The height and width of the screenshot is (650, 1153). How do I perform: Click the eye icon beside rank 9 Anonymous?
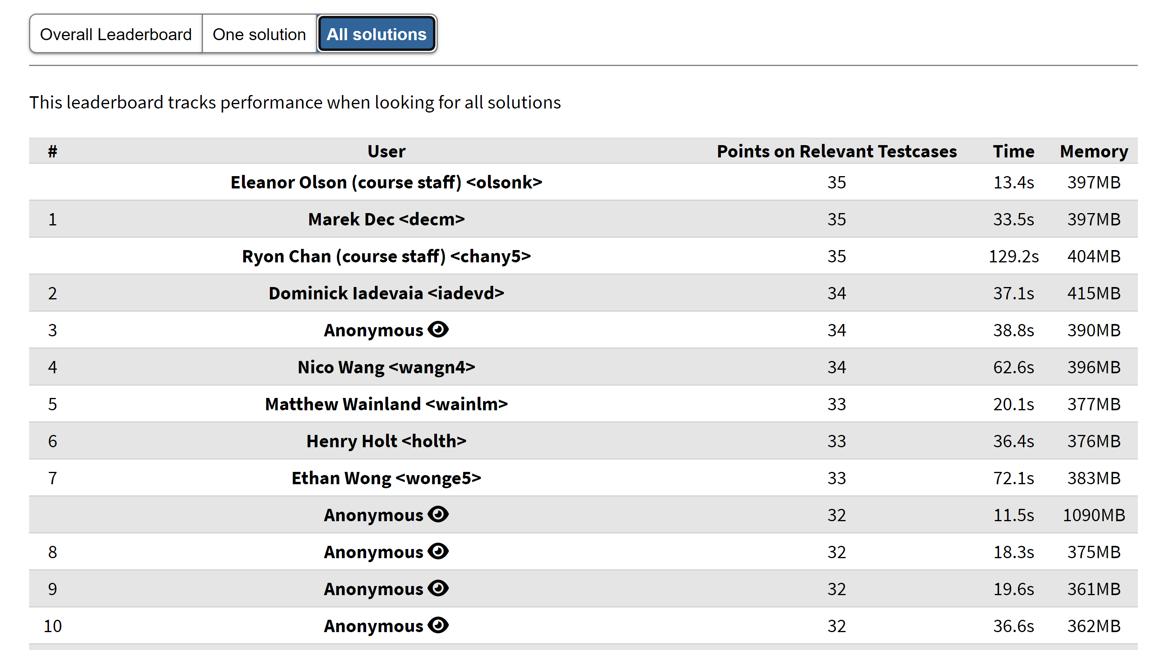pyautogui.click(x=438, y=588)
